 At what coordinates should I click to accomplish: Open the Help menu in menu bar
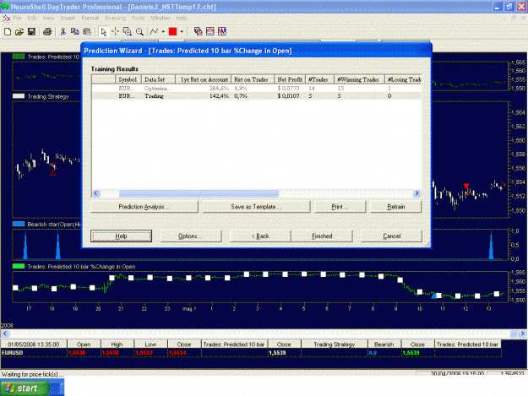click(182, 19)
